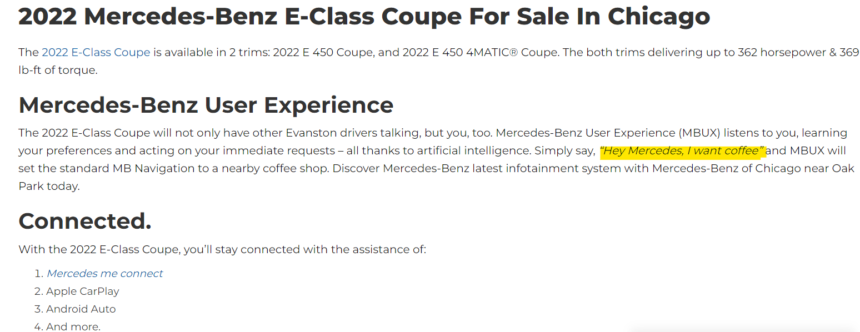Select the Apple CarPlay list item
Viewport: 860px width, 332px height.
point(82,291)
